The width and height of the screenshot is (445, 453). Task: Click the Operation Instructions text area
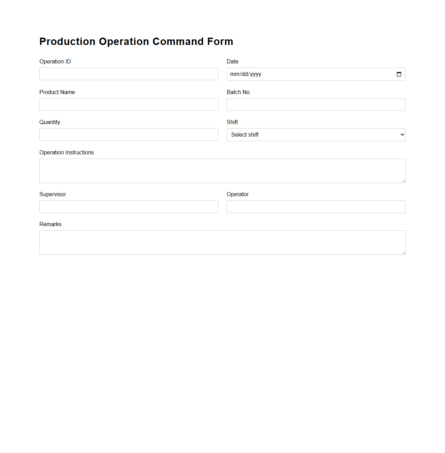pos(222,170)
